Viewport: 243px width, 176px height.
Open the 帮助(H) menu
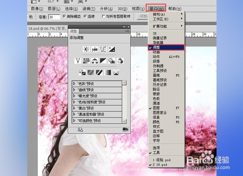175,9
